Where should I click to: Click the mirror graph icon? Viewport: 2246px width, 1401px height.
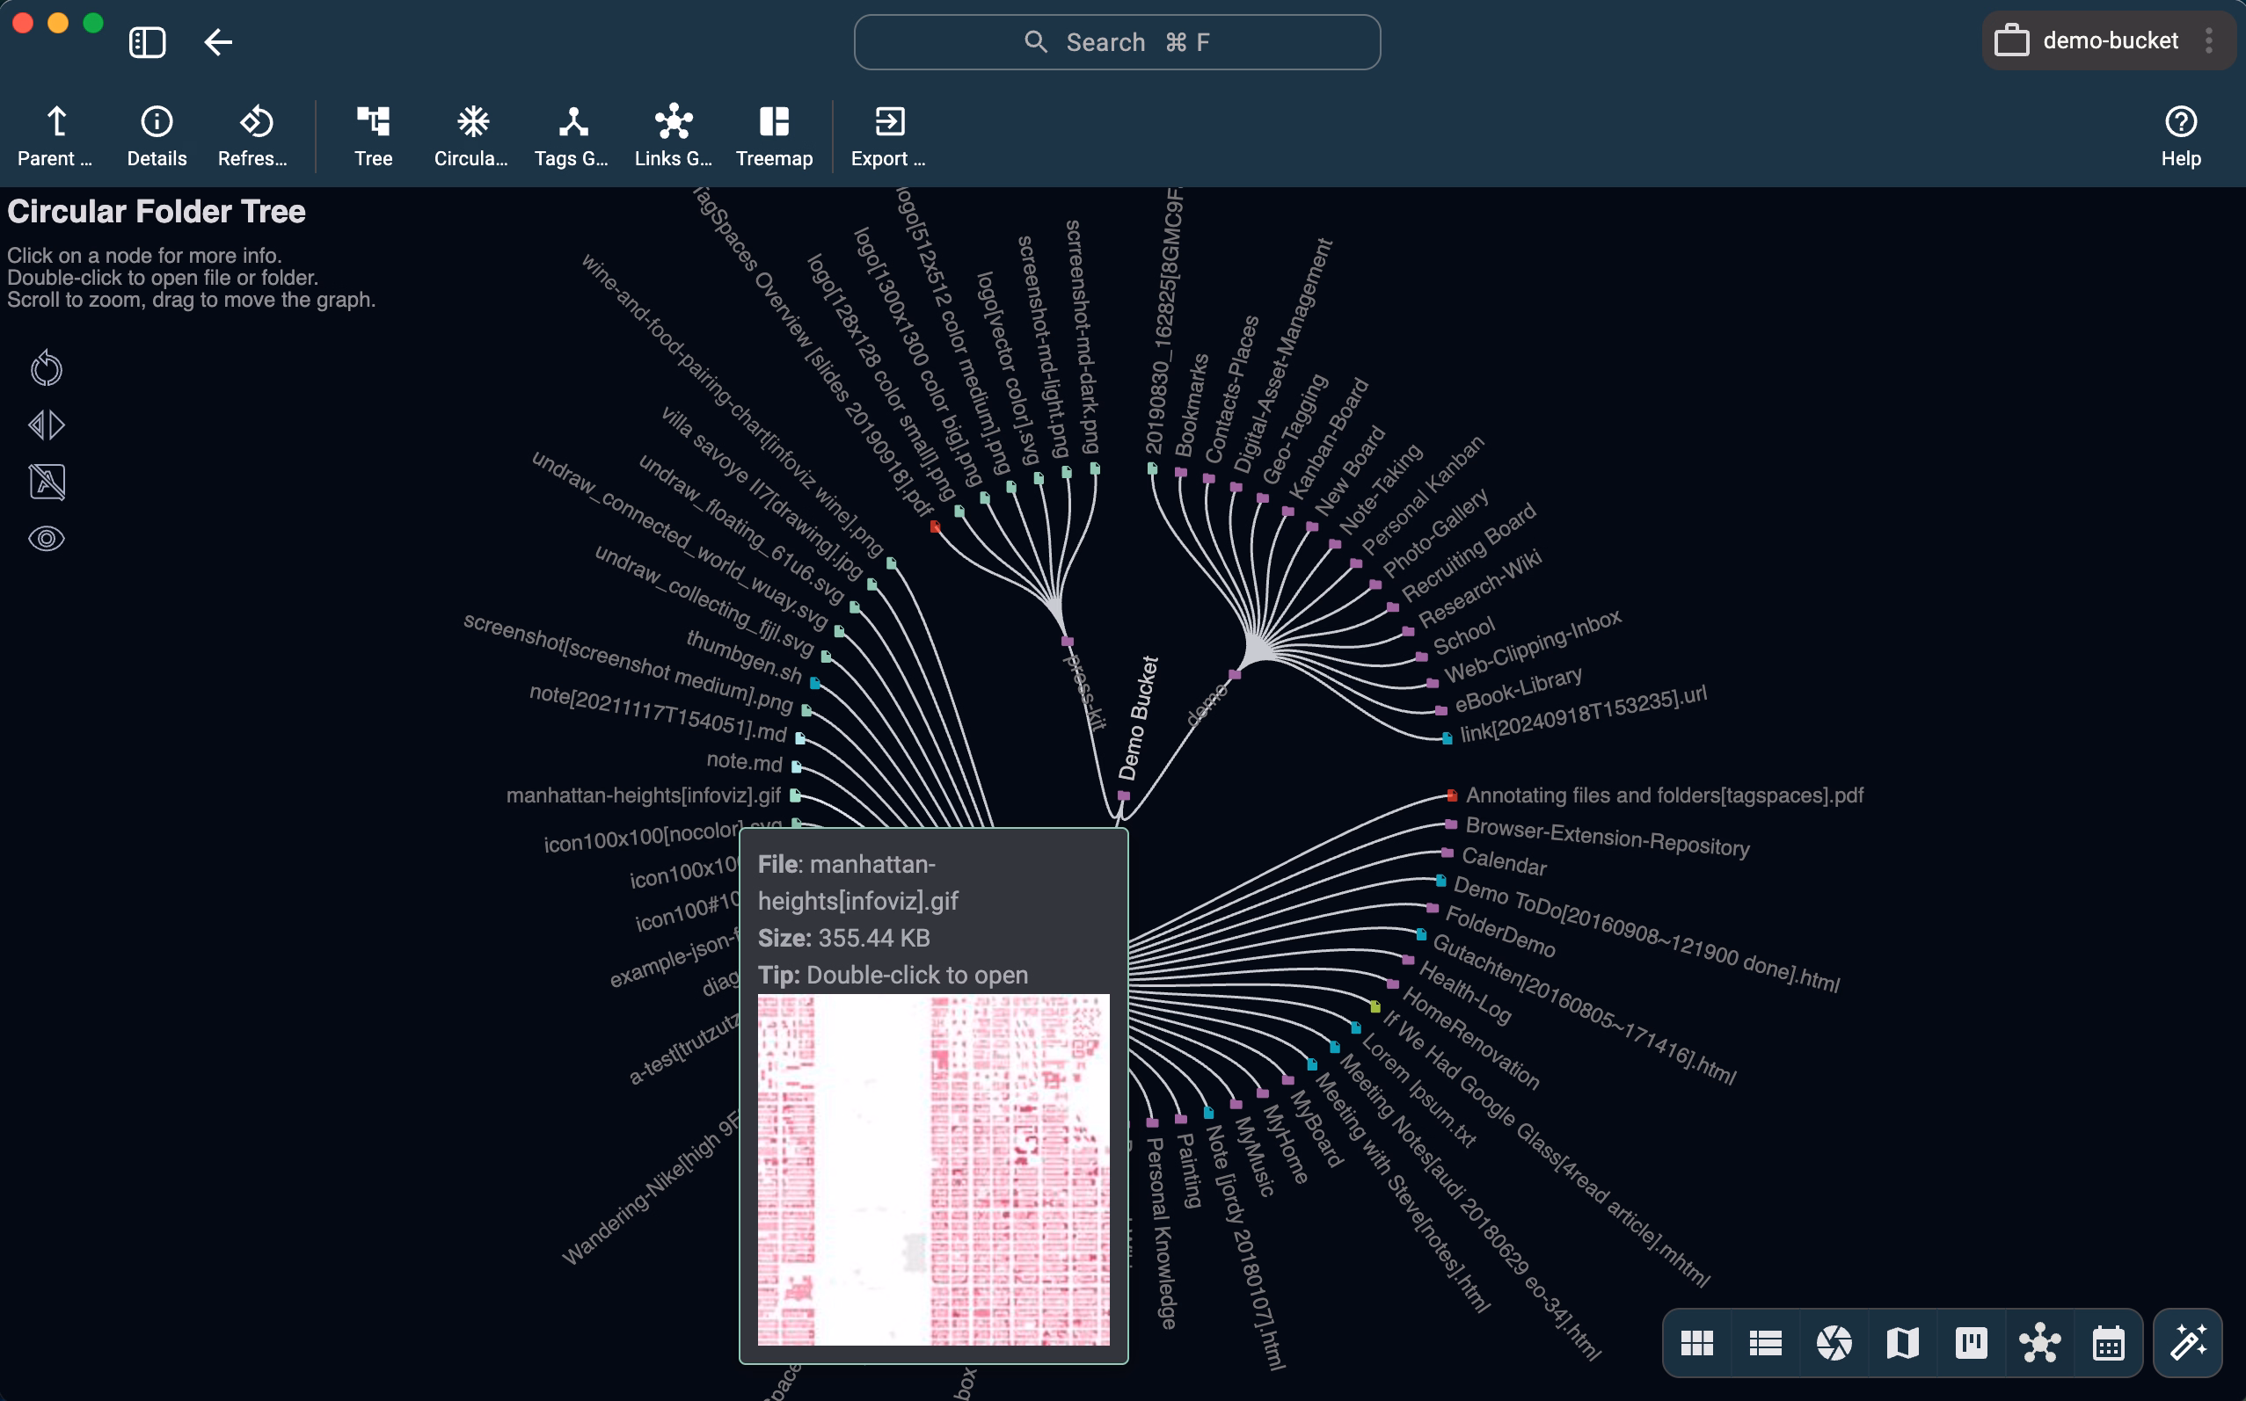coord(46,425)
